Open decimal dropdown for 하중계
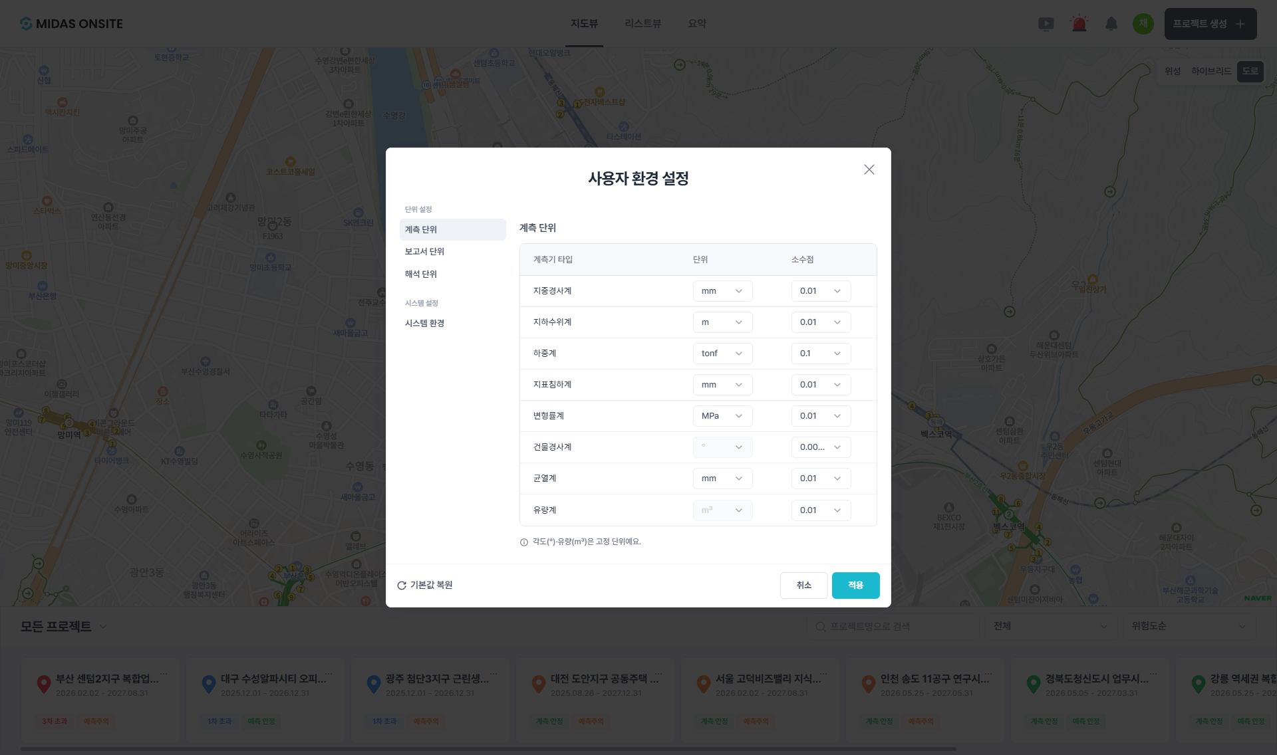The width and height of the screenshot is (1277, 755). click(821, 354)
